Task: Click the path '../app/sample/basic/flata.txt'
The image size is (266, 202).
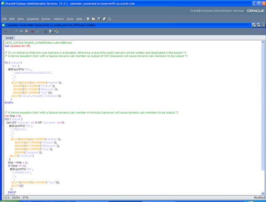Action: (32, 72)
